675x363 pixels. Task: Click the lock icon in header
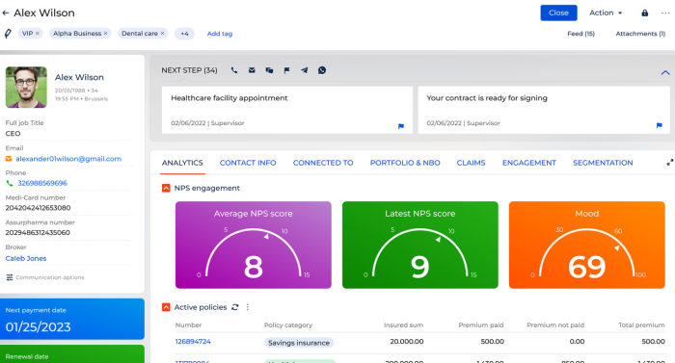click(644, 13)
